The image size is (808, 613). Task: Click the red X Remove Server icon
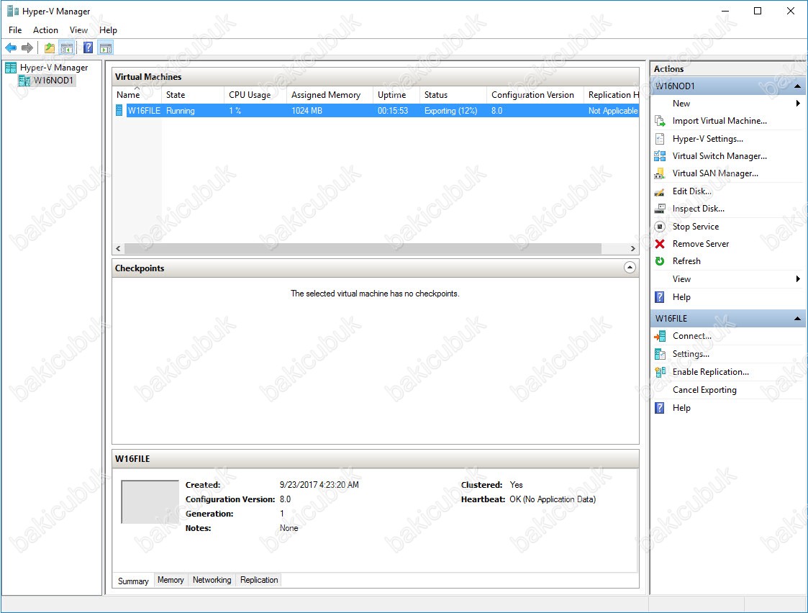coord(660,244)
